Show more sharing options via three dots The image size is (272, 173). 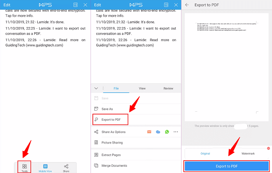(x=176, y=132)
